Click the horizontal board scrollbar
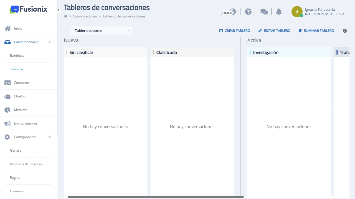This screenshot has height=199, width=355. tap(156, 197)
